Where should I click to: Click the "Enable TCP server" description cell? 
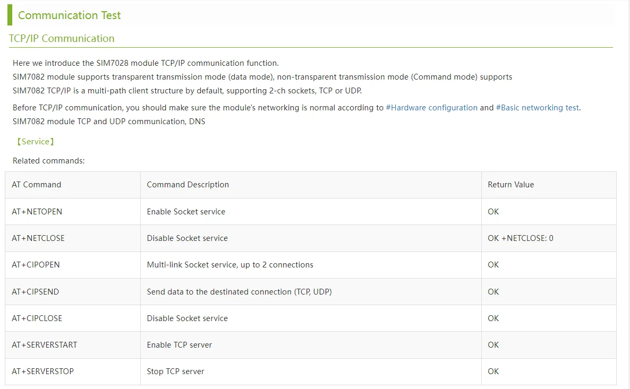(x=179, y=345)
